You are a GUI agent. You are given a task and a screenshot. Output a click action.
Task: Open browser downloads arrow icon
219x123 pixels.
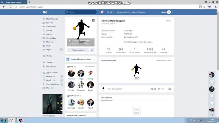click(216, 7)
